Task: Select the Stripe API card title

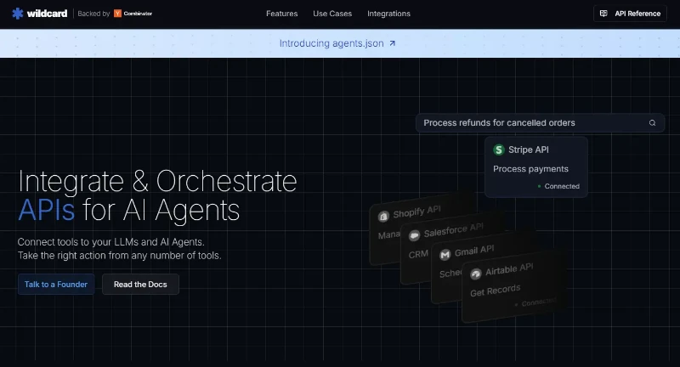Action: [x=528, y=150]
